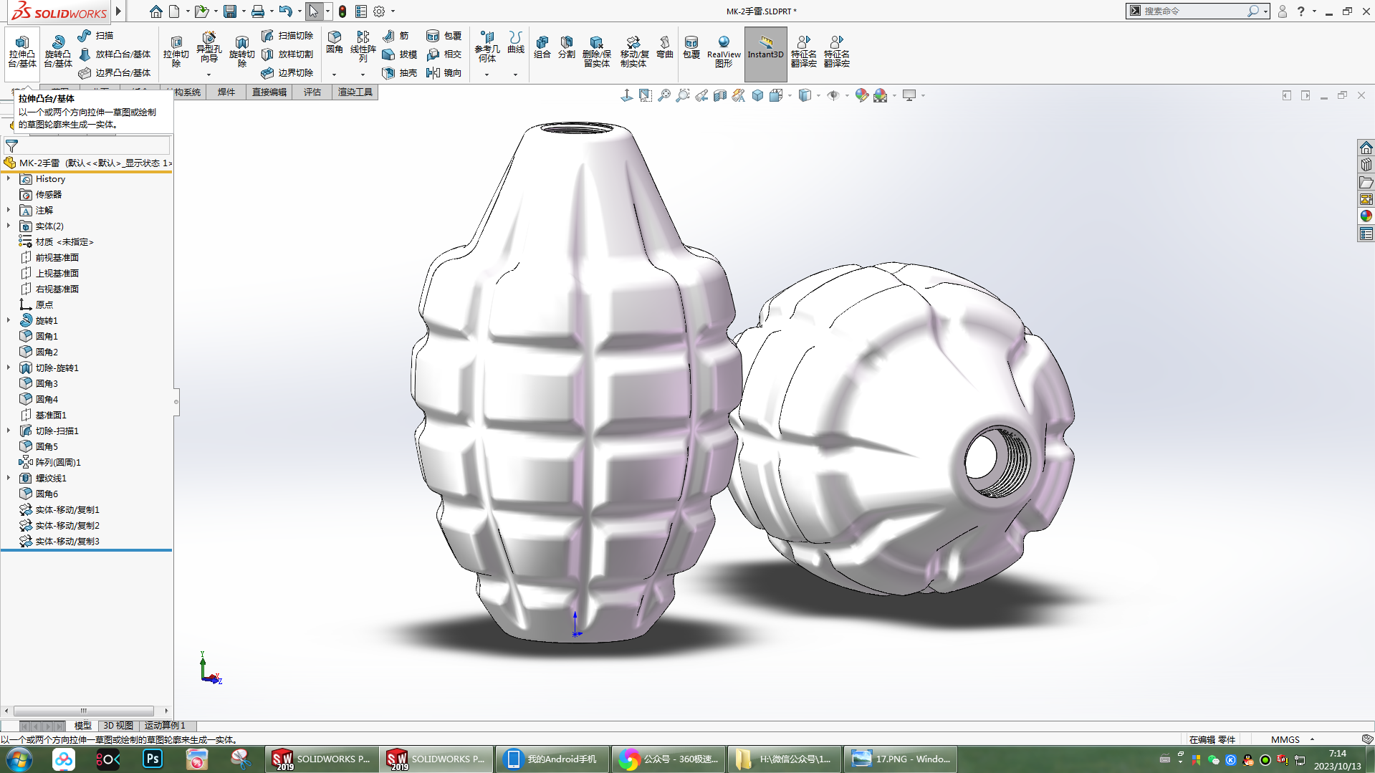
Task: Choose the 扫描 sweep boss tool
Action: pos(96,35)
